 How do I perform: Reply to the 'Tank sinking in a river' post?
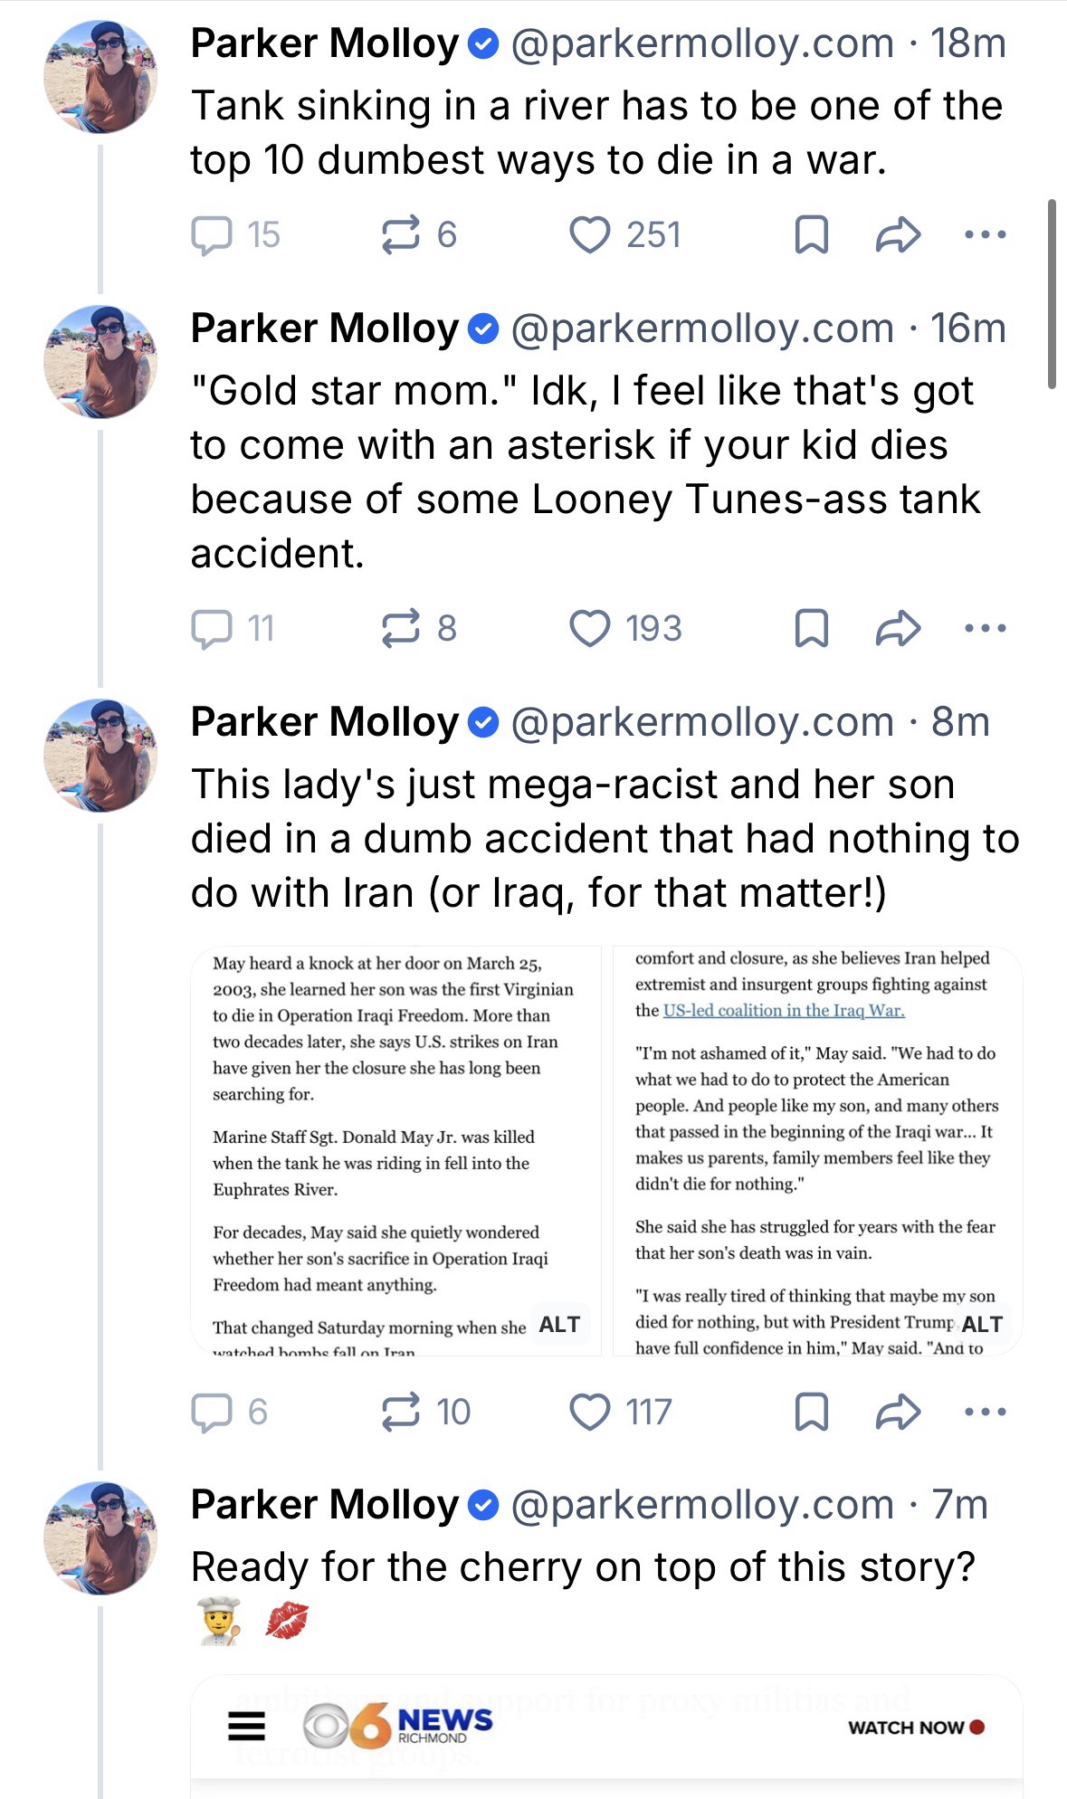pyautogui.click(x=211, y=235)
